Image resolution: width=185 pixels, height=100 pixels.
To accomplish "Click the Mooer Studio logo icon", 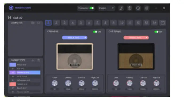I will coord(11,8).
